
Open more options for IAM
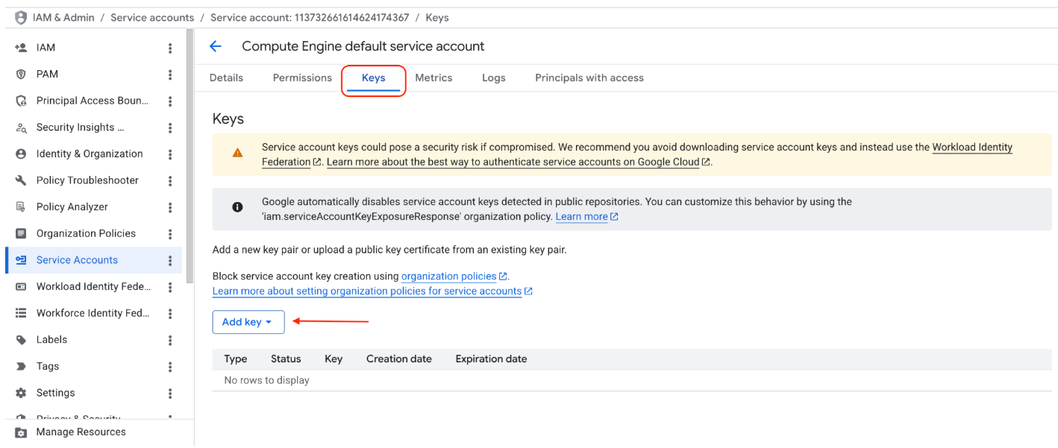pos(170,48)
